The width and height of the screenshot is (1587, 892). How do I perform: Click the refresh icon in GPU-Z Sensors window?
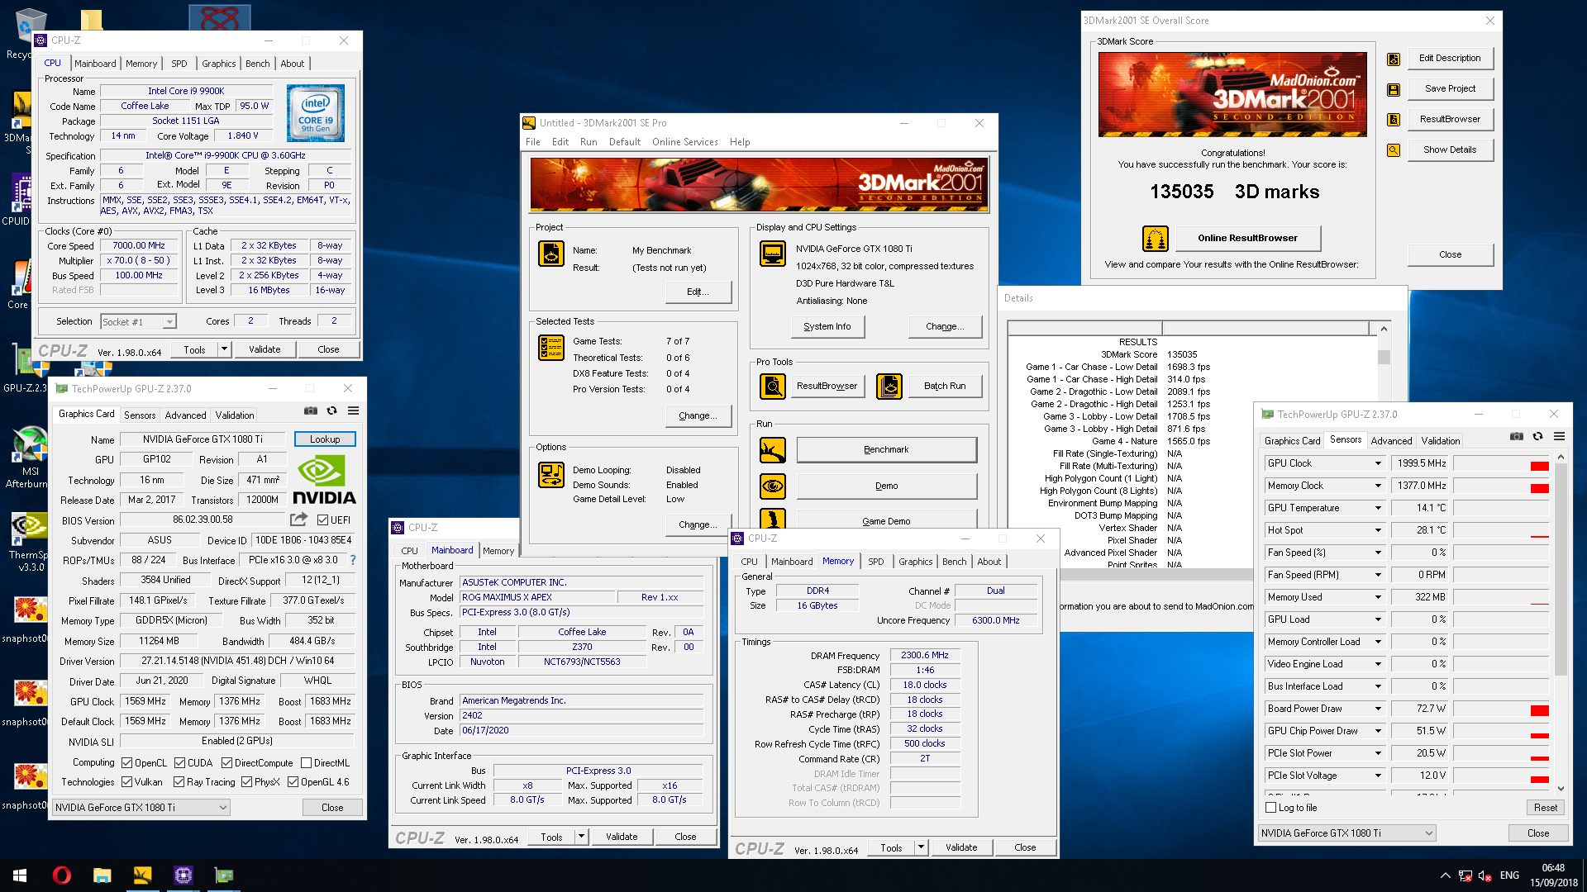tap(1537, 436)
